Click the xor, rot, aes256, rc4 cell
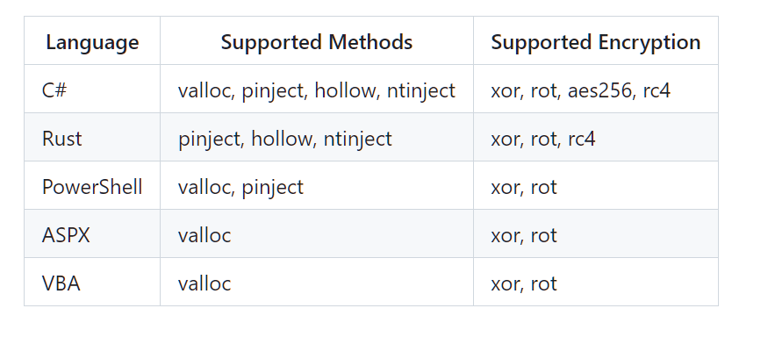This screenshot has width=775, height=337. (596, 89)
